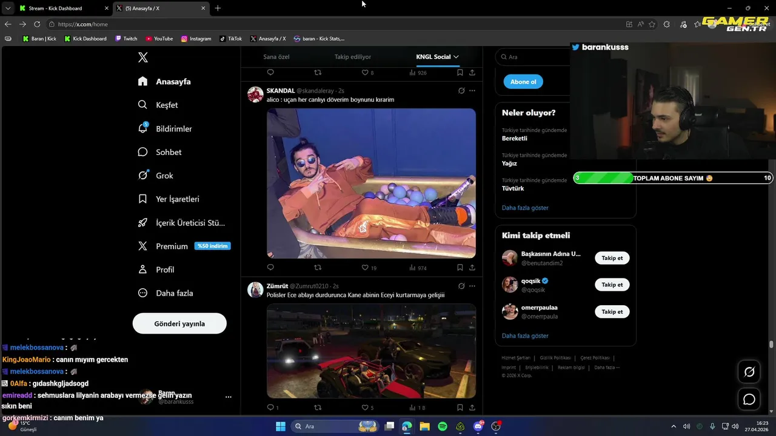Expand Daha fazla menu in sidebar
The height and width of the screenshot is (436, 776).
click(166, 293)
